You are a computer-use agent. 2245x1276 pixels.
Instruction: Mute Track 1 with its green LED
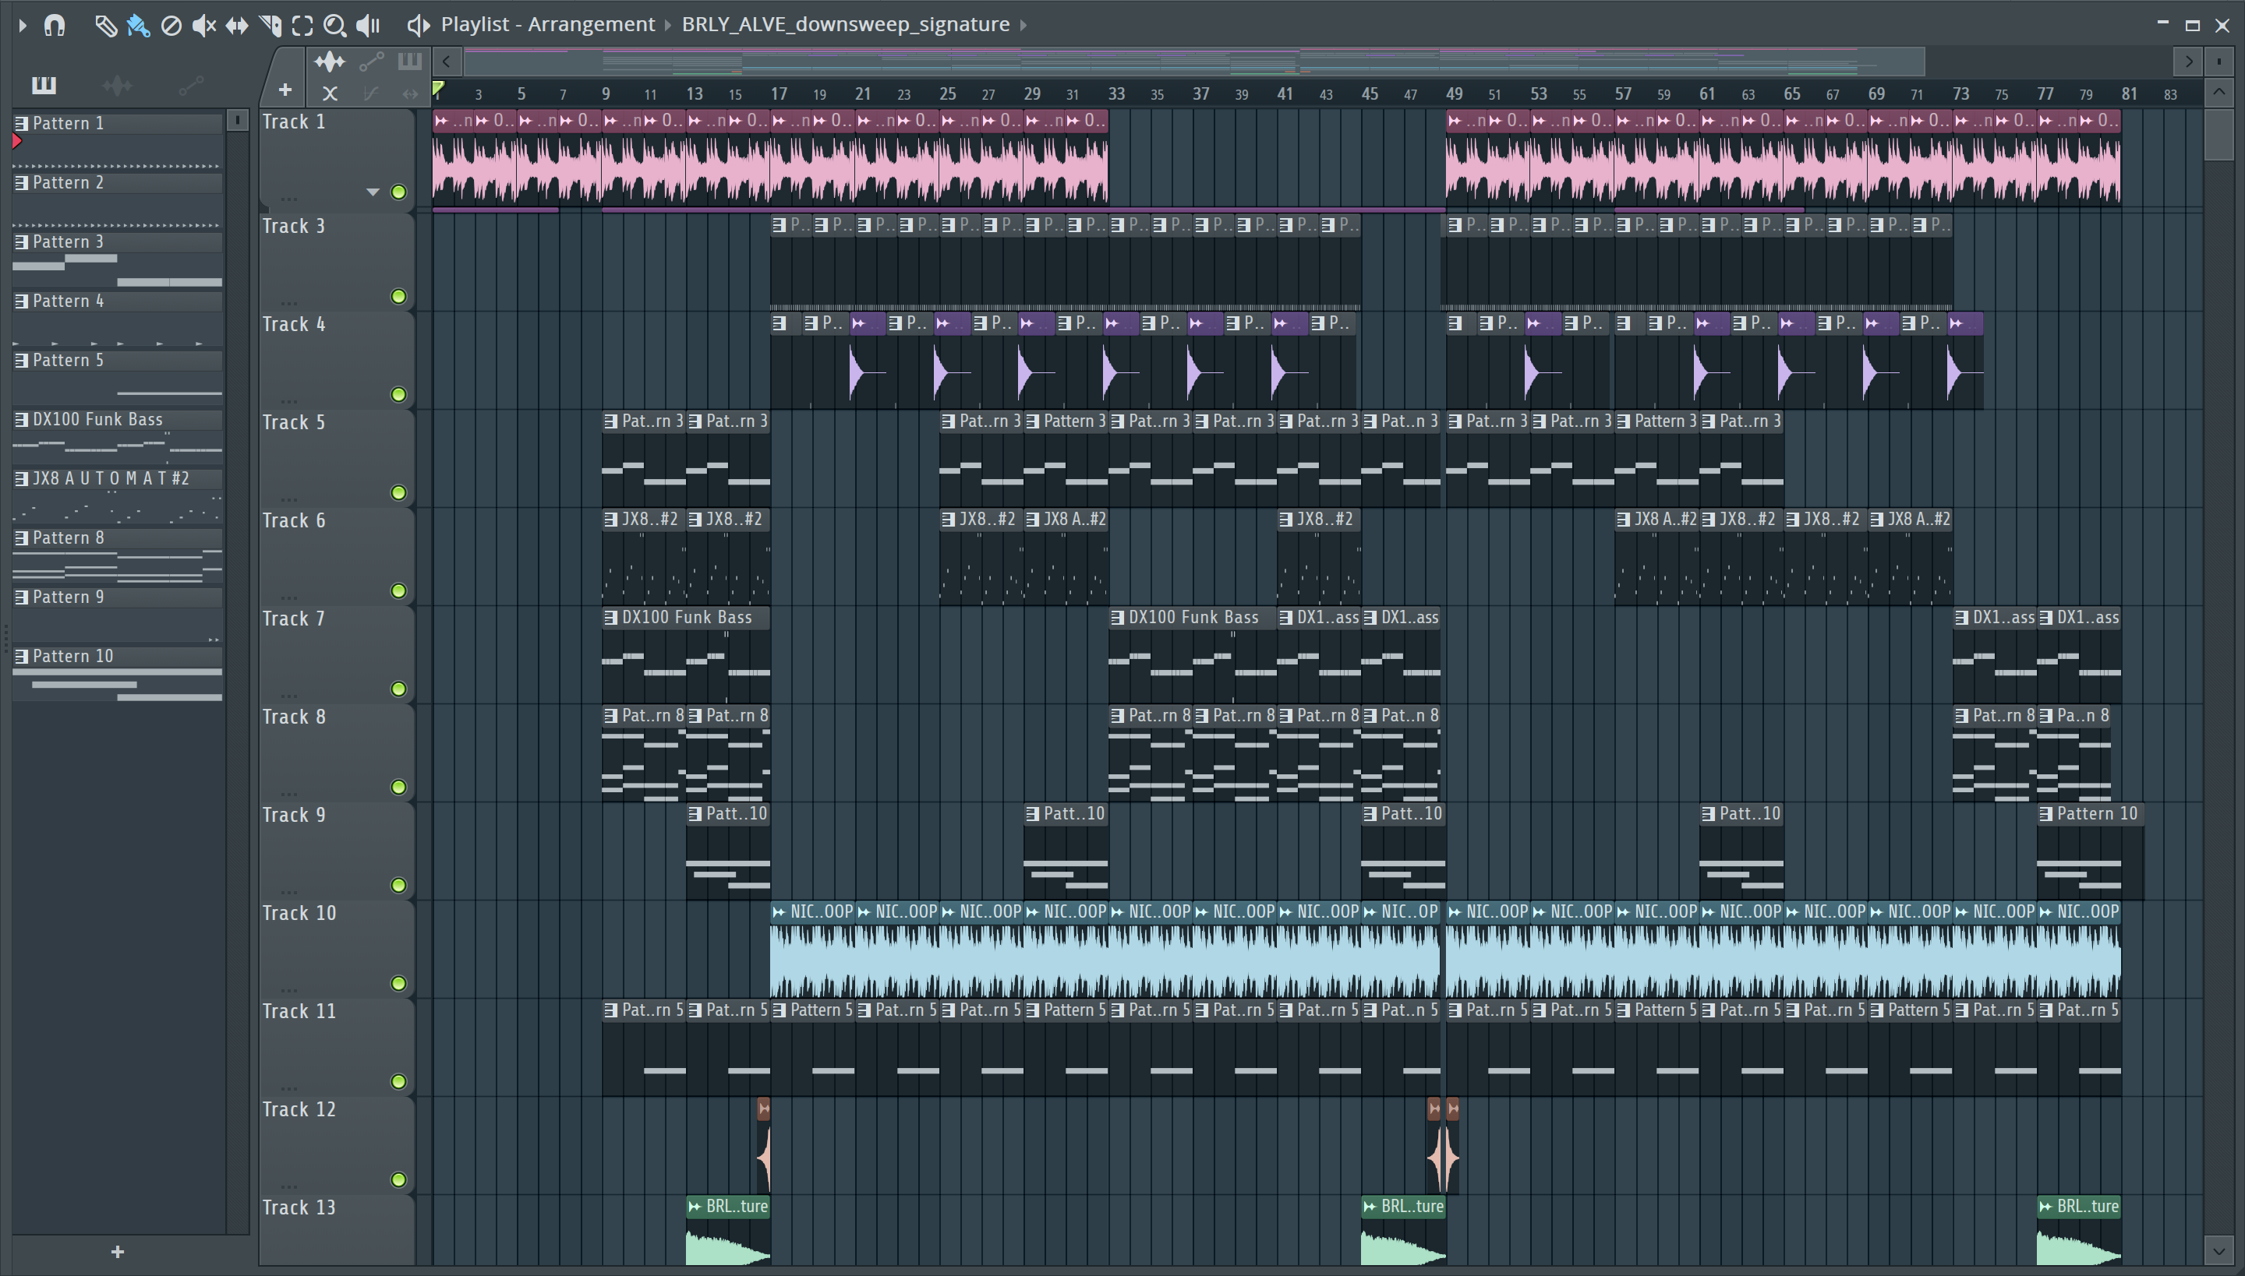pos(399,192)
